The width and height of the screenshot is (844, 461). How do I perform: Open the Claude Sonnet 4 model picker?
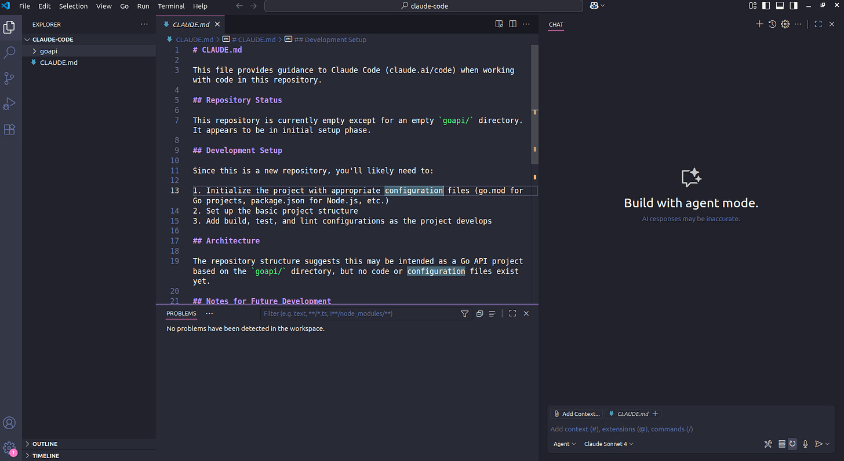609,444
